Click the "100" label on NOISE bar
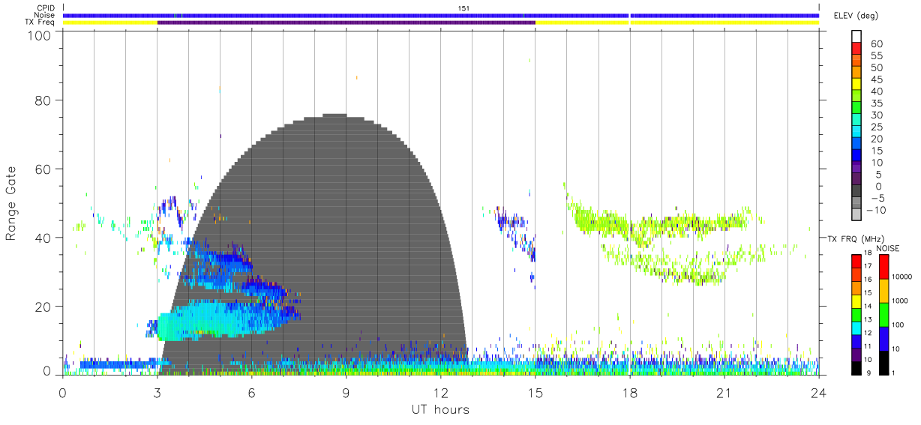 point(898,325)
